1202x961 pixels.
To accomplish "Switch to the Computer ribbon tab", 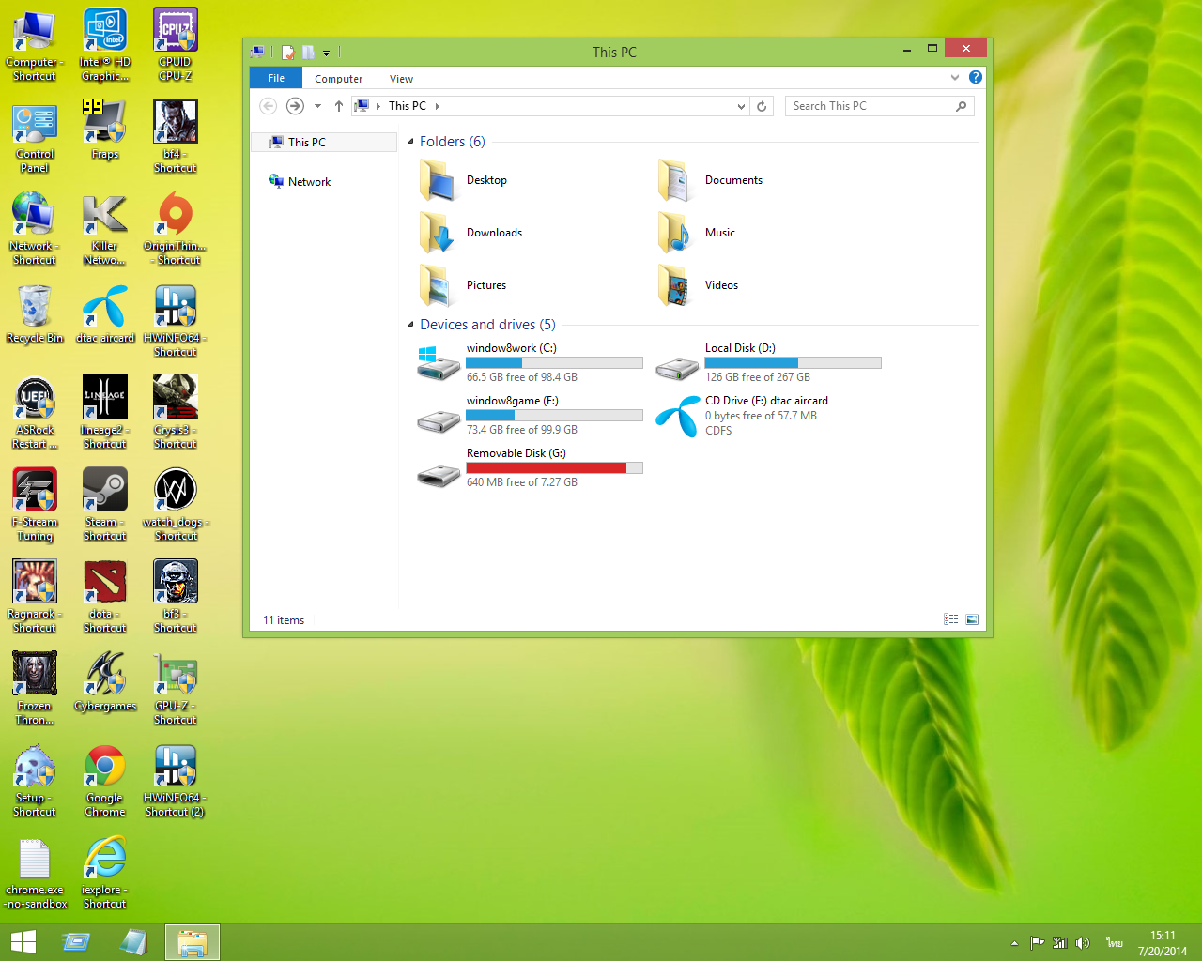I will tap(338, 79).
